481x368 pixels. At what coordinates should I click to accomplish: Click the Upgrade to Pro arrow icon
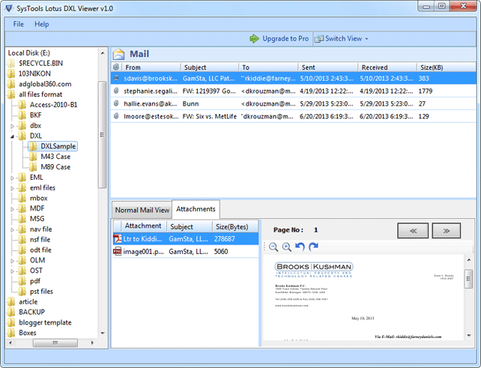click(254, 39)
